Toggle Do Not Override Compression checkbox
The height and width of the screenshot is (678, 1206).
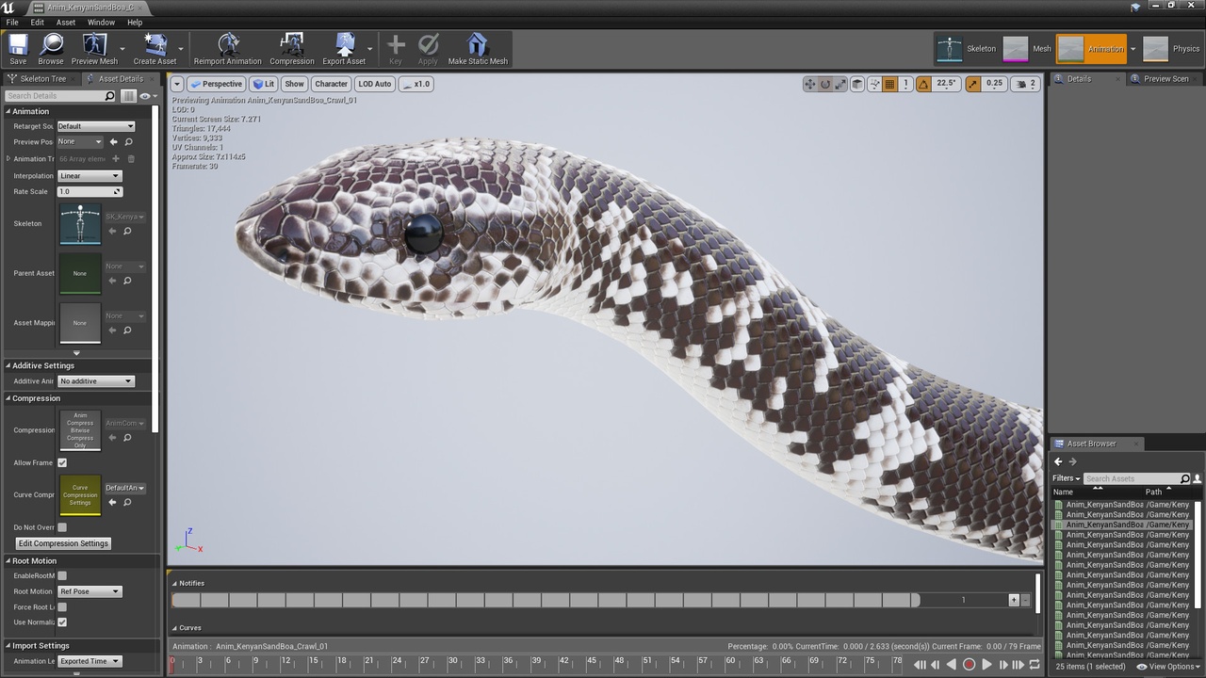tap(62, 527)
